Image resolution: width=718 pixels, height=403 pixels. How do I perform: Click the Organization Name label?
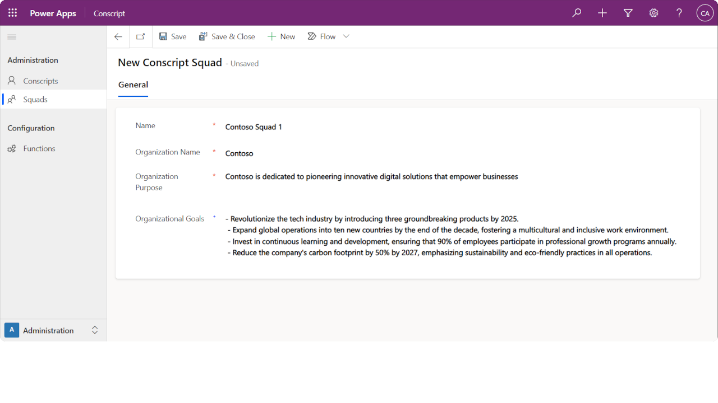click(168, 152)
